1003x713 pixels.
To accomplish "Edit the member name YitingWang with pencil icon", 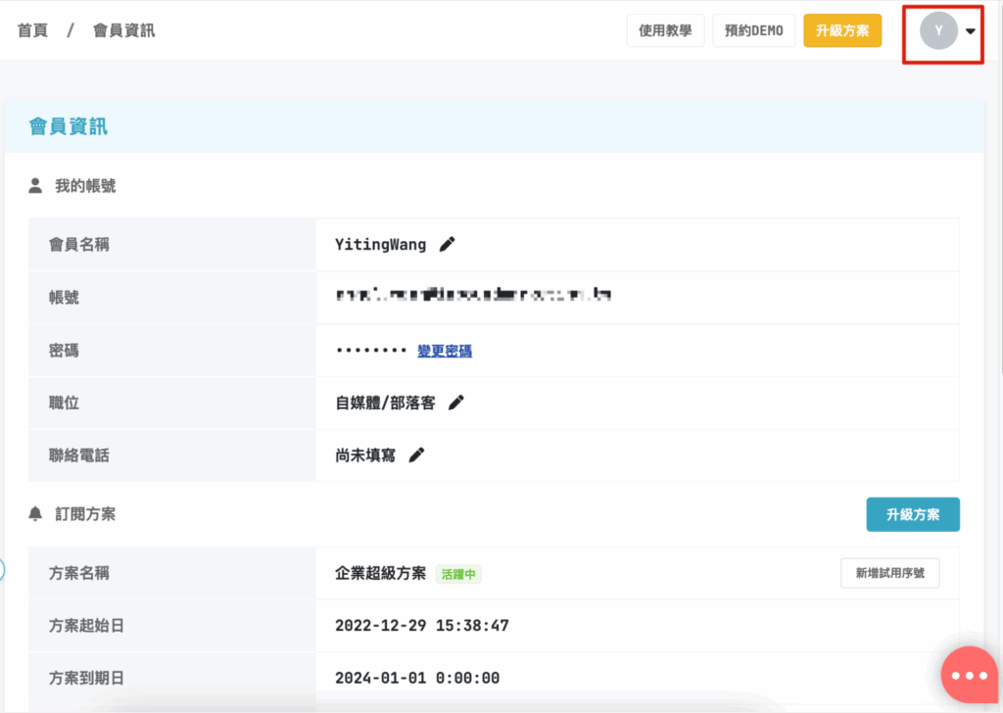I will click(447, 245).
